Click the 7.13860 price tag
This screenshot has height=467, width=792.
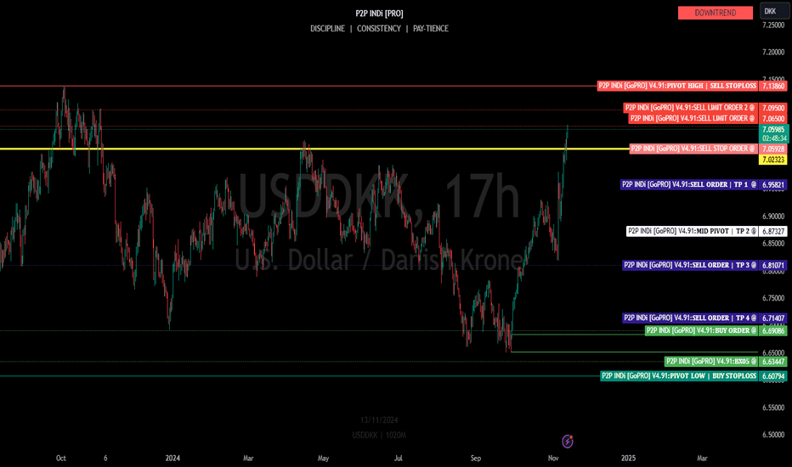[x=773, y=86]
